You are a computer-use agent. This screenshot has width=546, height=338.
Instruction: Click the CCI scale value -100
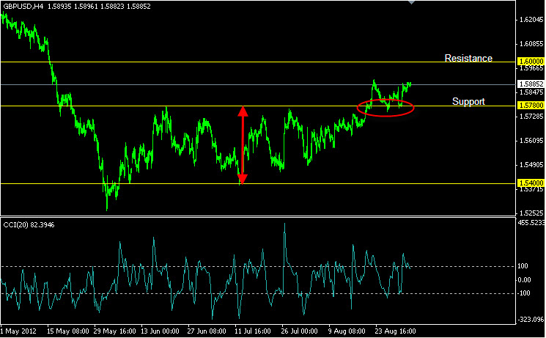[x=524, y=293]
